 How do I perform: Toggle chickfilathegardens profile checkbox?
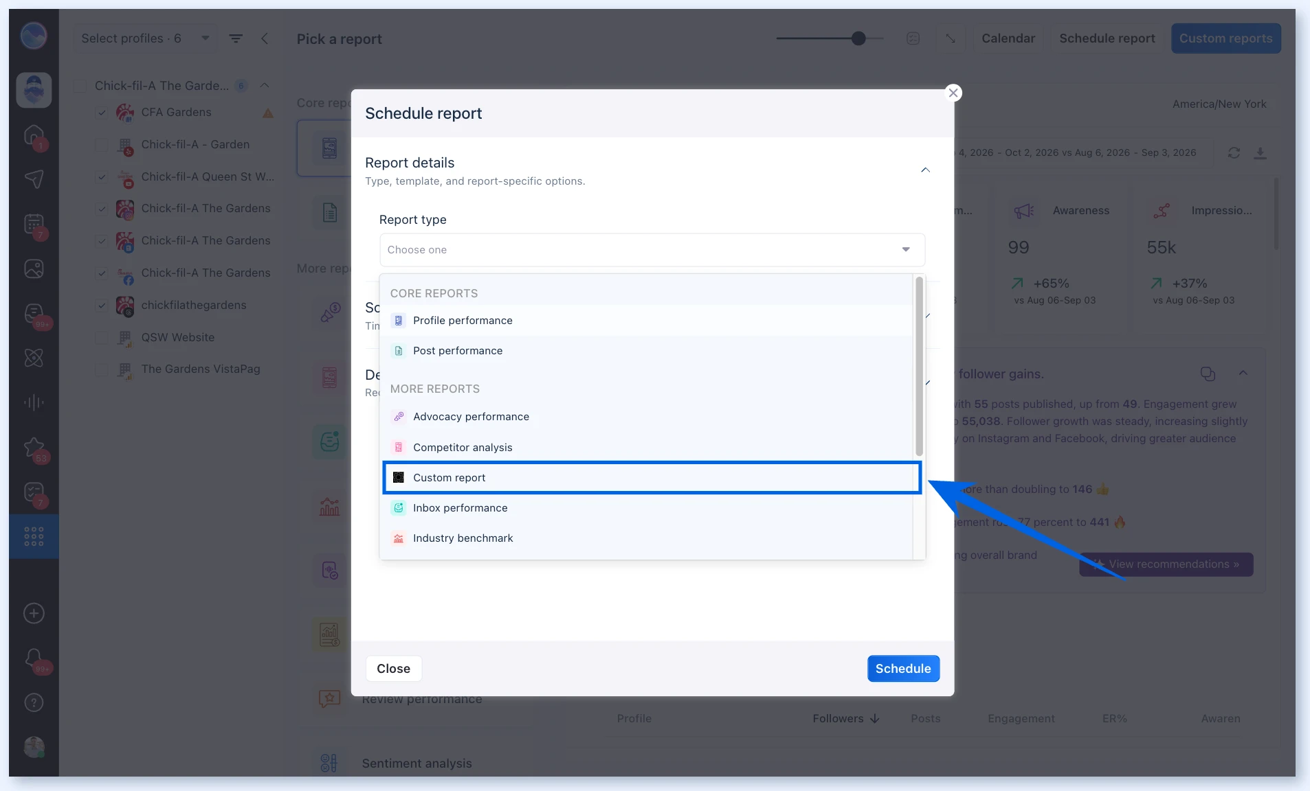tap(102, 306)
